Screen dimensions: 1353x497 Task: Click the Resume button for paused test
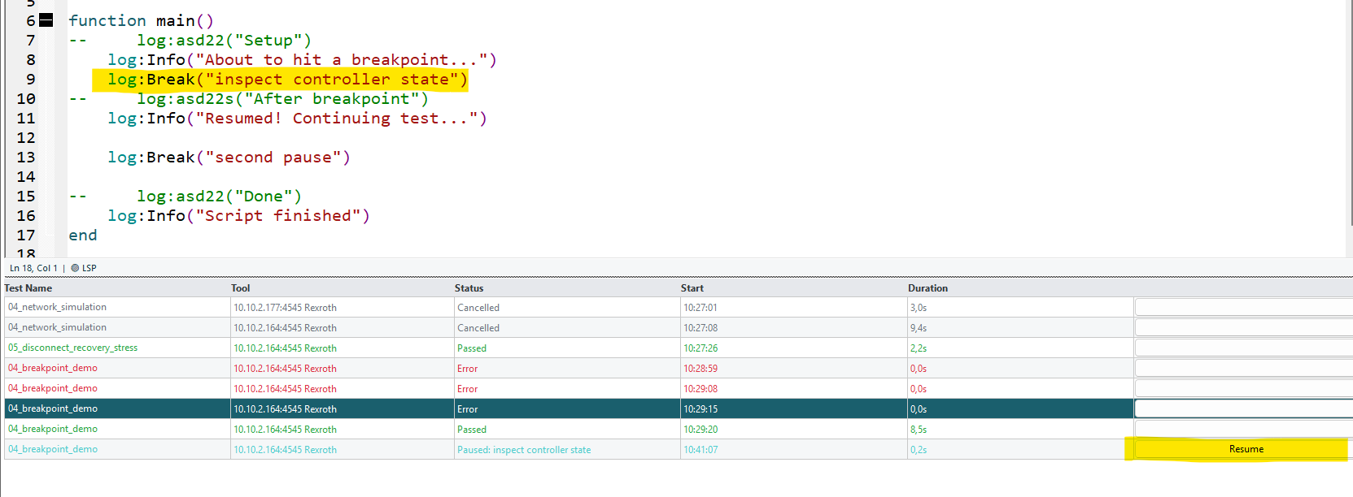(1246, 449)
